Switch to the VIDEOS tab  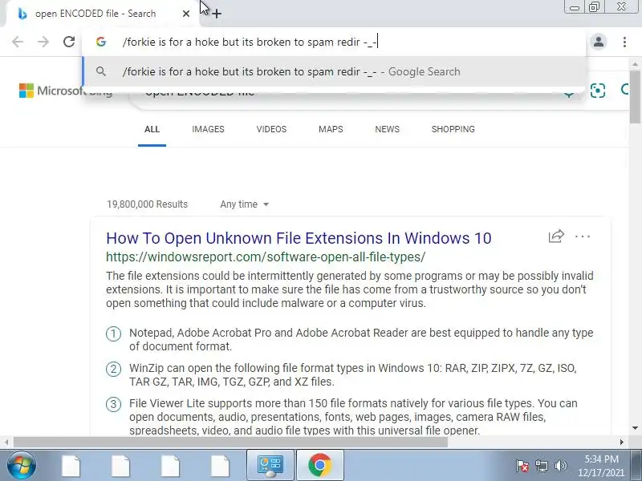271,129
